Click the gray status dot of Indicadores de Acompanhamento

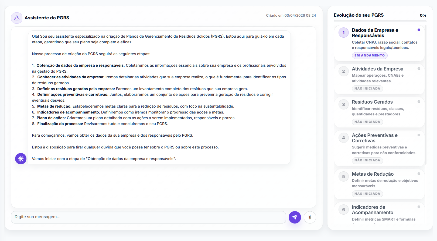click(419, 207)
